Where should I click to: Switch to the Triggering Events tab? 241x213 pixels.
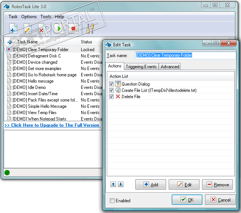[x=141, y=67]
